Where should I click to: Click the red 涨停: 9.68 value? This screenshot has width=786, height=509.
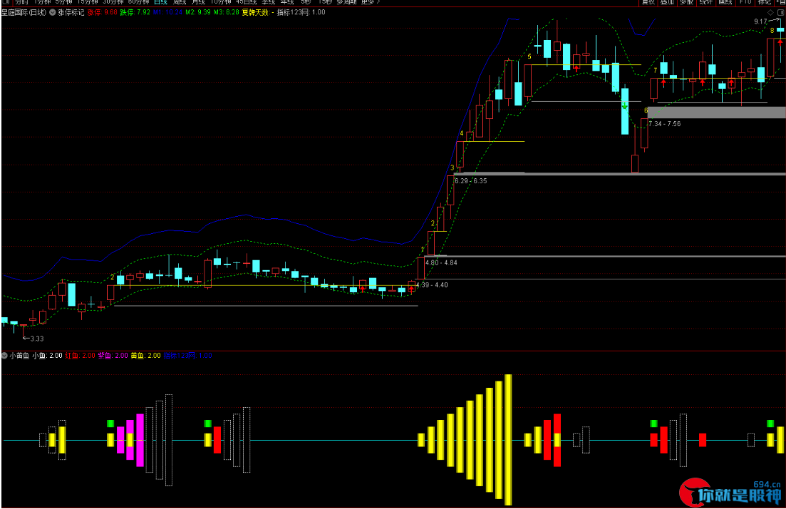pos(103,13)
